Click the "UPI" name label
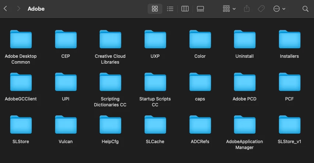 [66, 99]
